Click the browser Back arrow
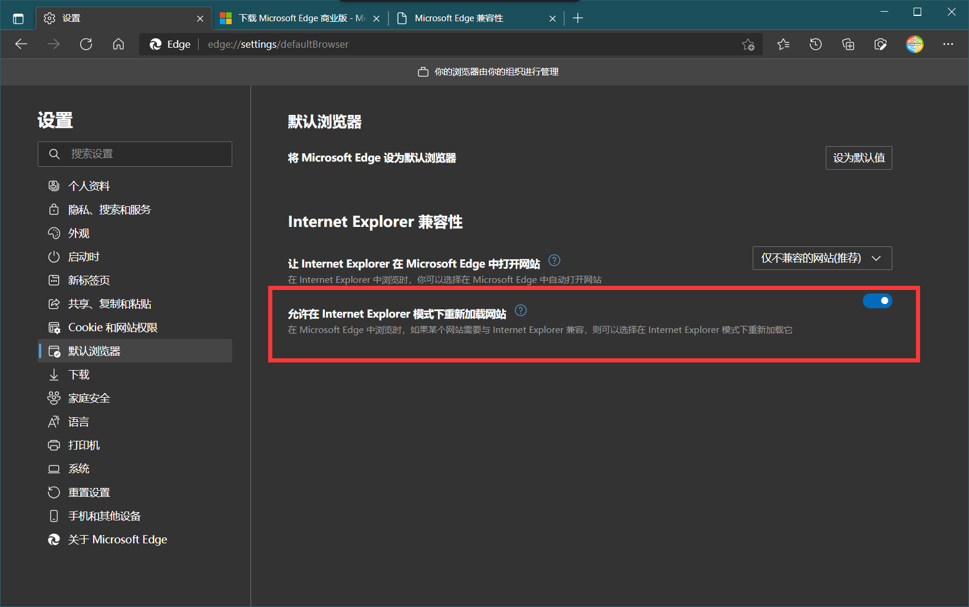Image resolution: width=969 pixels, height=607 pixels. pyautogui.click(x=21, y=44)
